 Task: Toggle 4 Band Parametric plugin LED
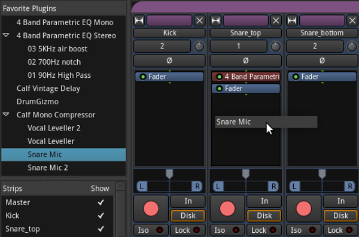(x=219, y=77)
